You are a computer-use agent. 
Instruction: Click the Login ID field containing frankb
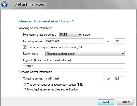click(74, 66)
